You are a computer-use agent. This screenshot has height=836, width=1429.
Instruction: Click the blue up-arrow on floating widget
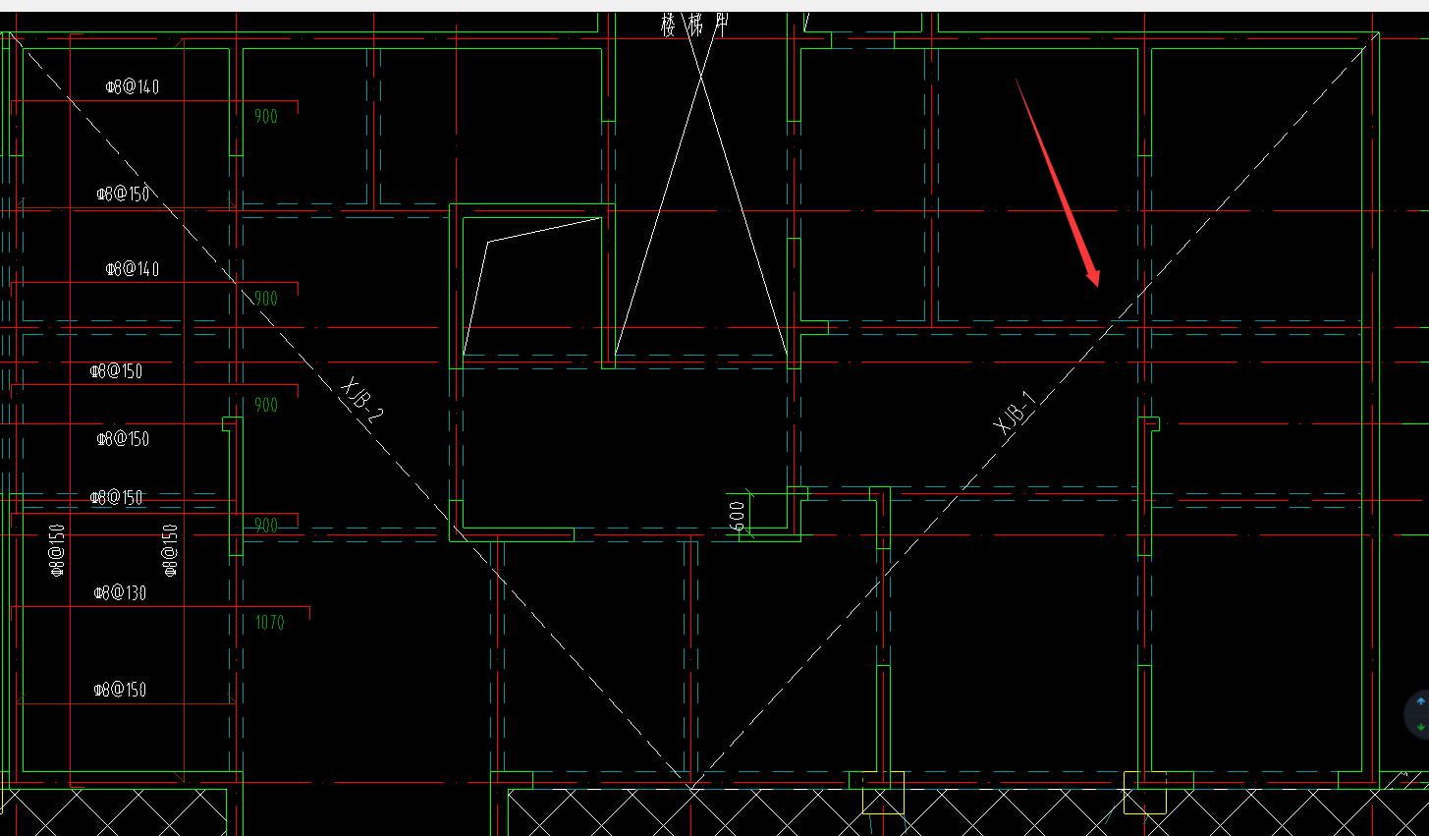1421,702
